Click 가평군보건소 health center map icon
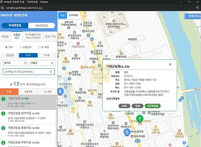201x147 pixels. click(x=78, y=43)
